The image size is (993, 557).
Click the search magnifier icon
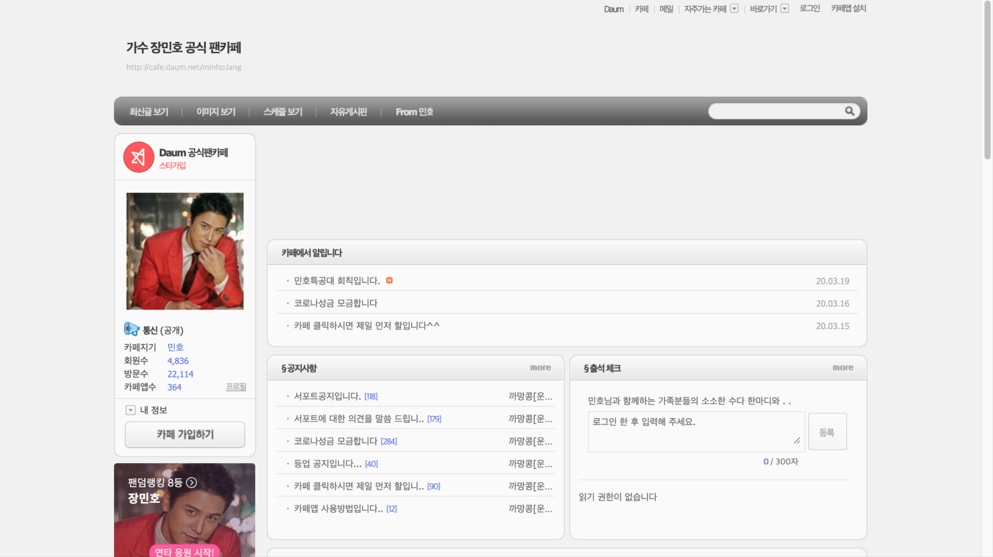click(x=850, y=111)
